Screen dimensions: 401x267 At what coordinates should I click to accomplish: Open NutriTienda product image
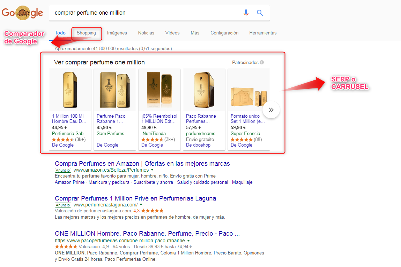[x=159, y=90]
